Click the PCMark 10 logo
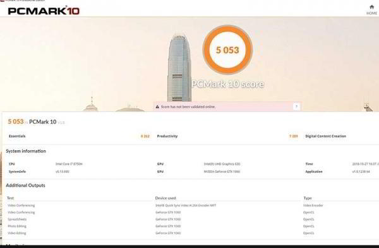Screen dimensions: 379x248 pos(44,11)
